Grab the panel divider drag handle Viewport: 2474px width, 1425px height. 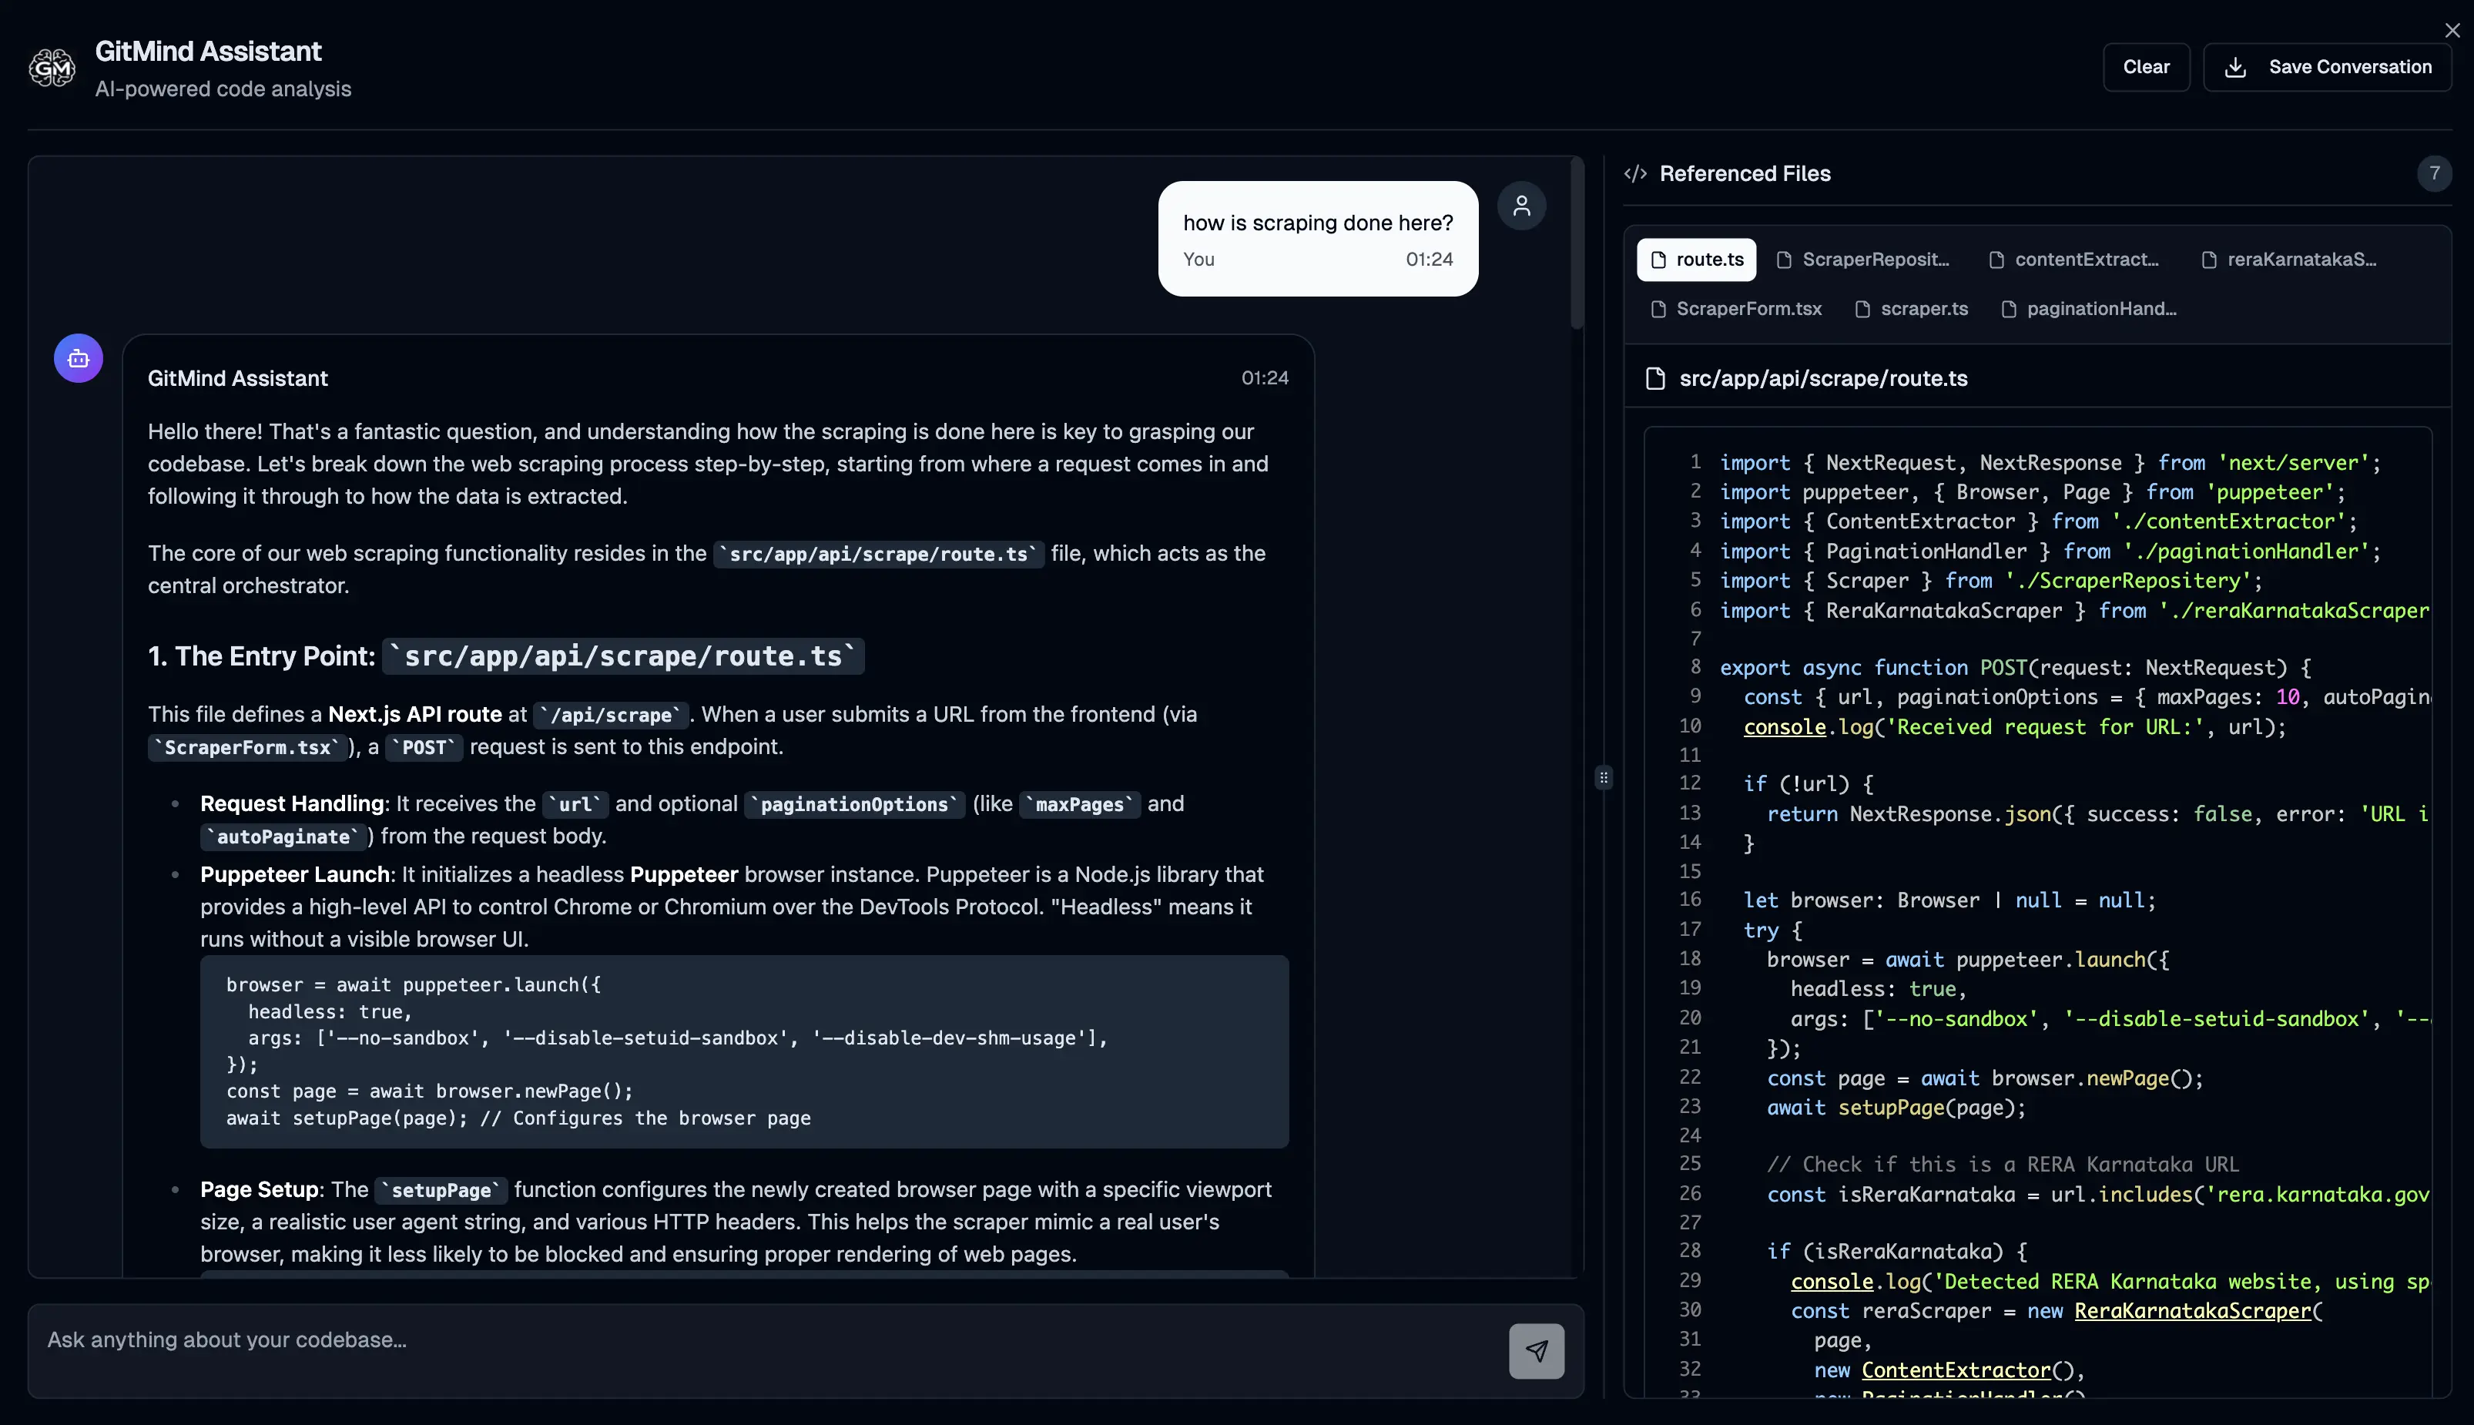[1603, 776]
